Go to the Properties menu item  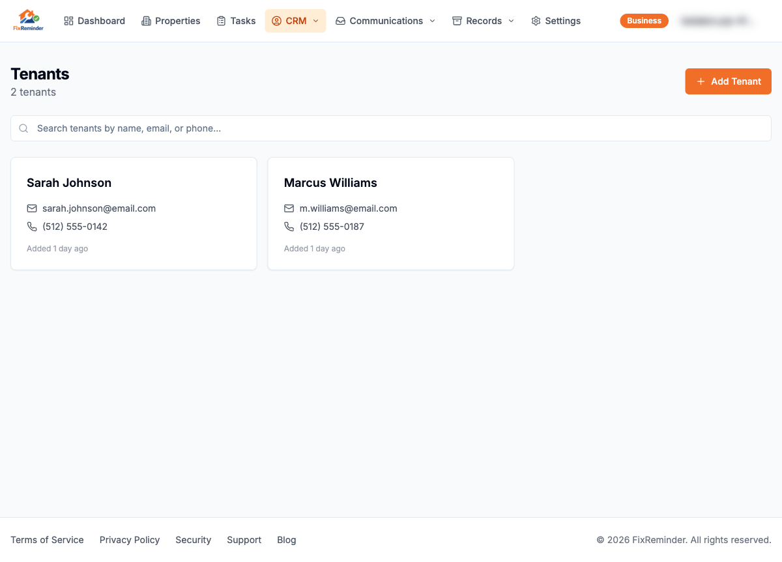(x=171, y=21)
